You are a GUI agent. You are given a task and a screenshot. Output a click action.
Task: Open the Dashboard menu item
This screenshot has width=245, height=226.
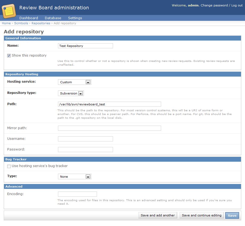(29, 18)
